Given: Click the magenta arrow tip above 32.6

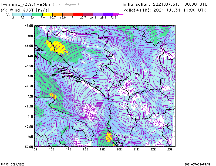Looking at the screenshot, I should click(118, 14).
